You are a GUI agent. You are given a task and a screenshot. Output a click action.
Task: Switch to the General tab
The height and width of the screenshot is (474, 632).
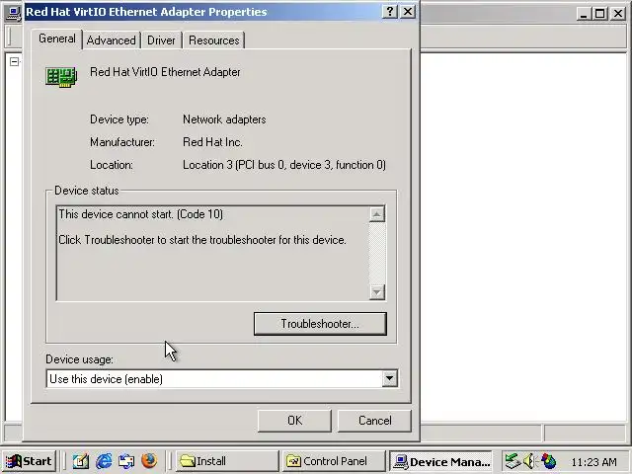point(57,39)
